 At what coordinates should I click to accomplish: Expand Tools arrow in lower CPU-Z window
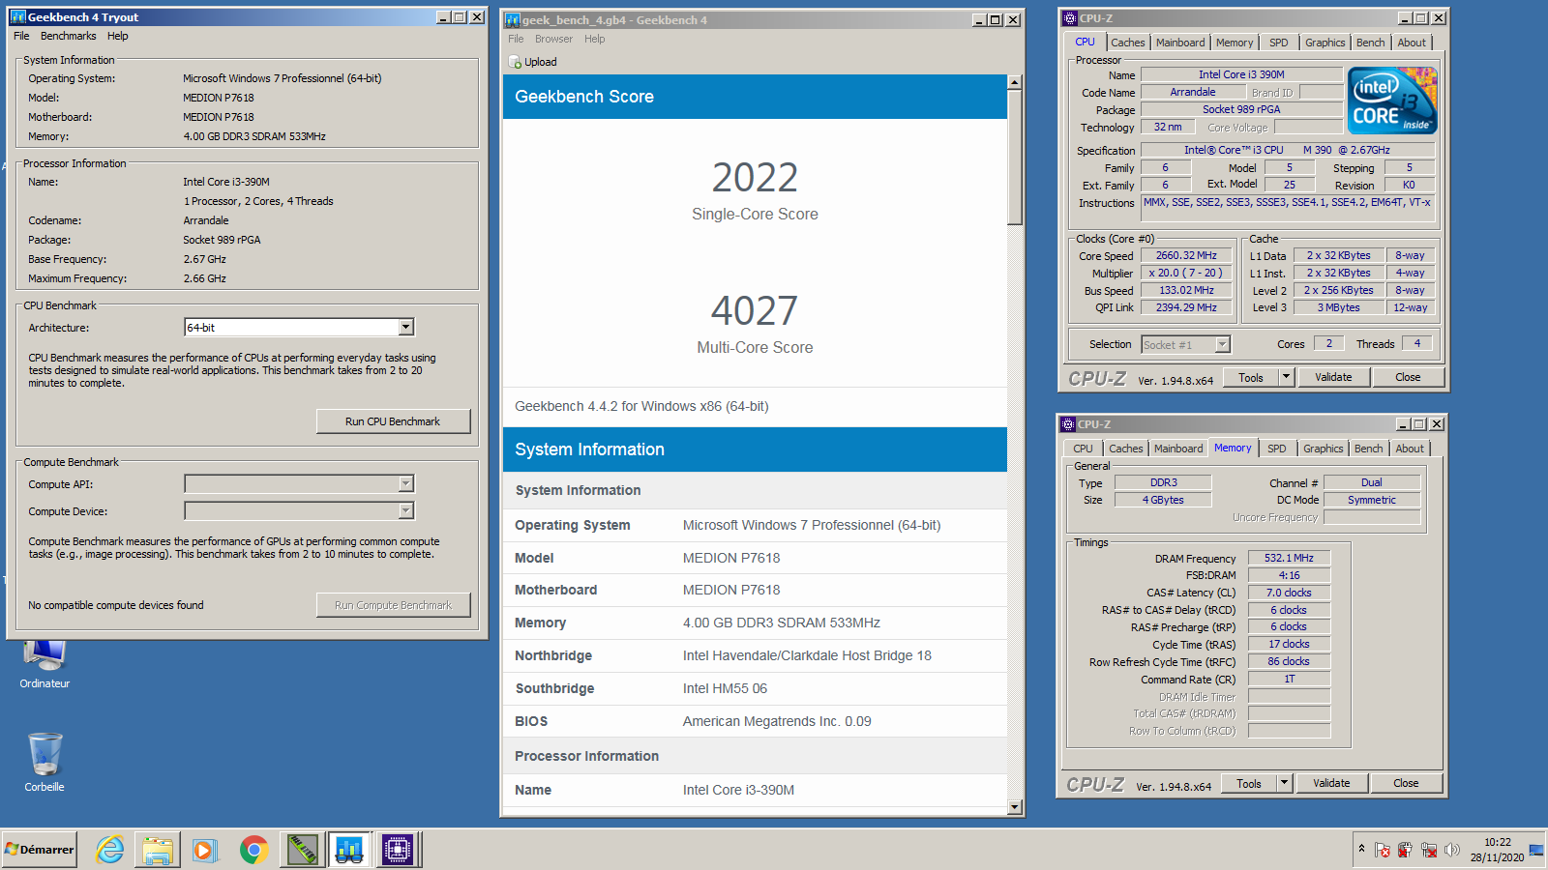click(1284, 783)
